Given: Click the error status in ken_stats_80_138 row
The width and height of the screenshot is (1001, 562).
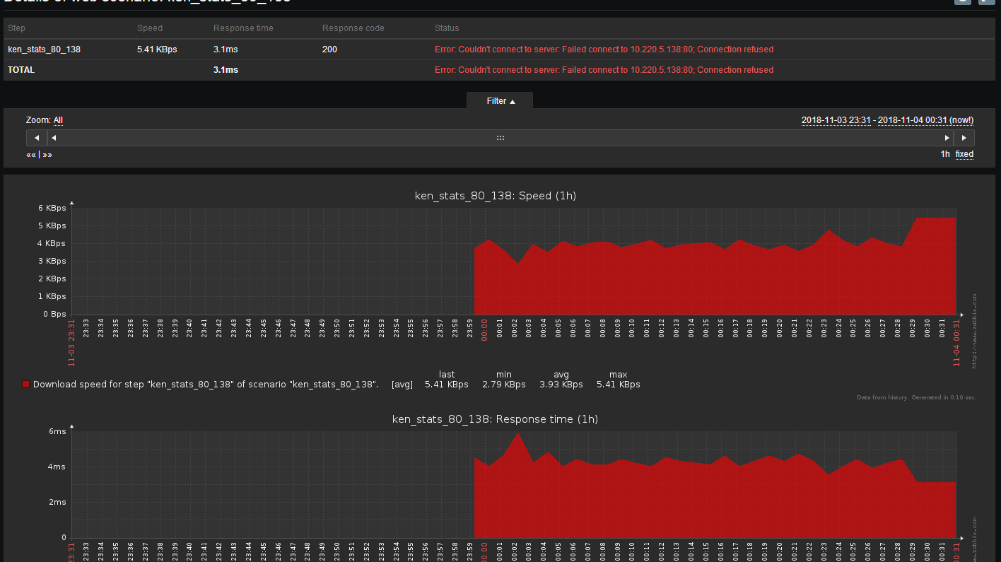Looking at the screenshot, I should coord(604,49).
